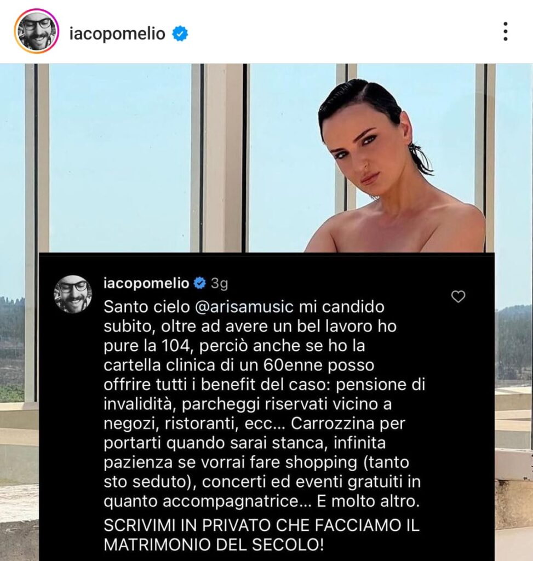Image resolution: width=533 pixels, height=561 pixels.
Task: Open the iacopomelio username in the header
Action: pyautogui.click(x=117, y=34)
